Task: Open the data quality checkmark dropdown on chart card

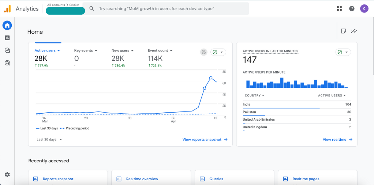Action: [218, 52]
